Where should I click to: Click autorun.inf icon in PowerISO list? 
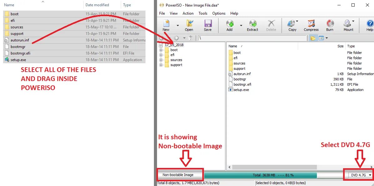(230, 74)
